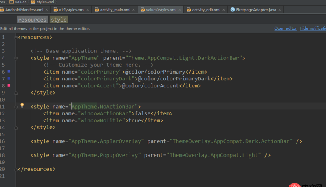The height and width of the screenshot is (187, 326).
Task: Click the colorPrimary blue gutter swatch on line 6
Action: (x=9, y=72)
